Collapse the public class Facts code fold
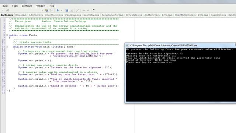The height and width of the screenshot is (133, 236). click(x=7, y=35)
